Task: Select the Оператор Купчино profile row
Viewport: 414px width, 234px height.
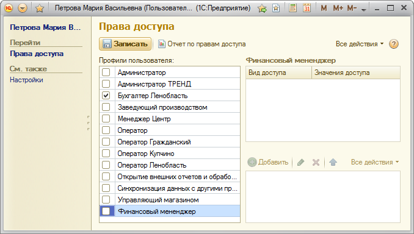Action: [x=170, y=154]
